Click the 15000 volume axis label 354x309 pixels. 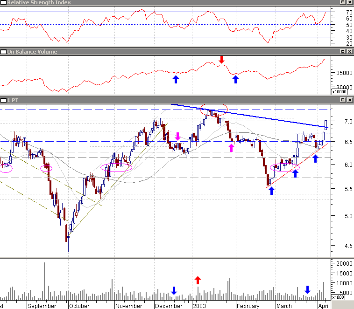click(344, 274)
